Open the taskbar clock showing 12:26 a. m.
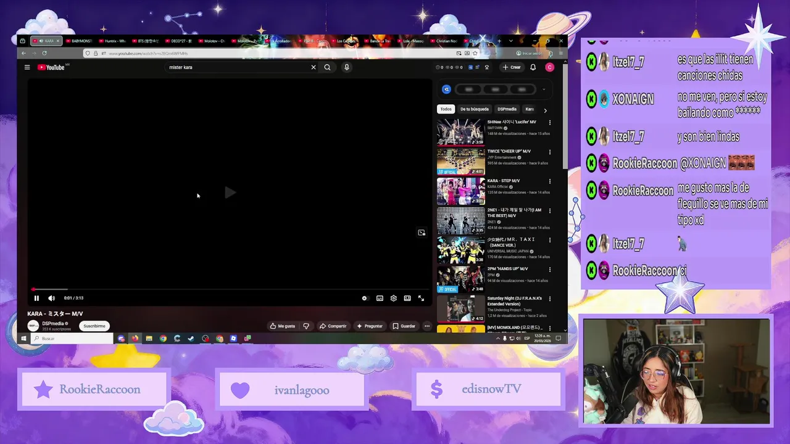 (543, 338)
